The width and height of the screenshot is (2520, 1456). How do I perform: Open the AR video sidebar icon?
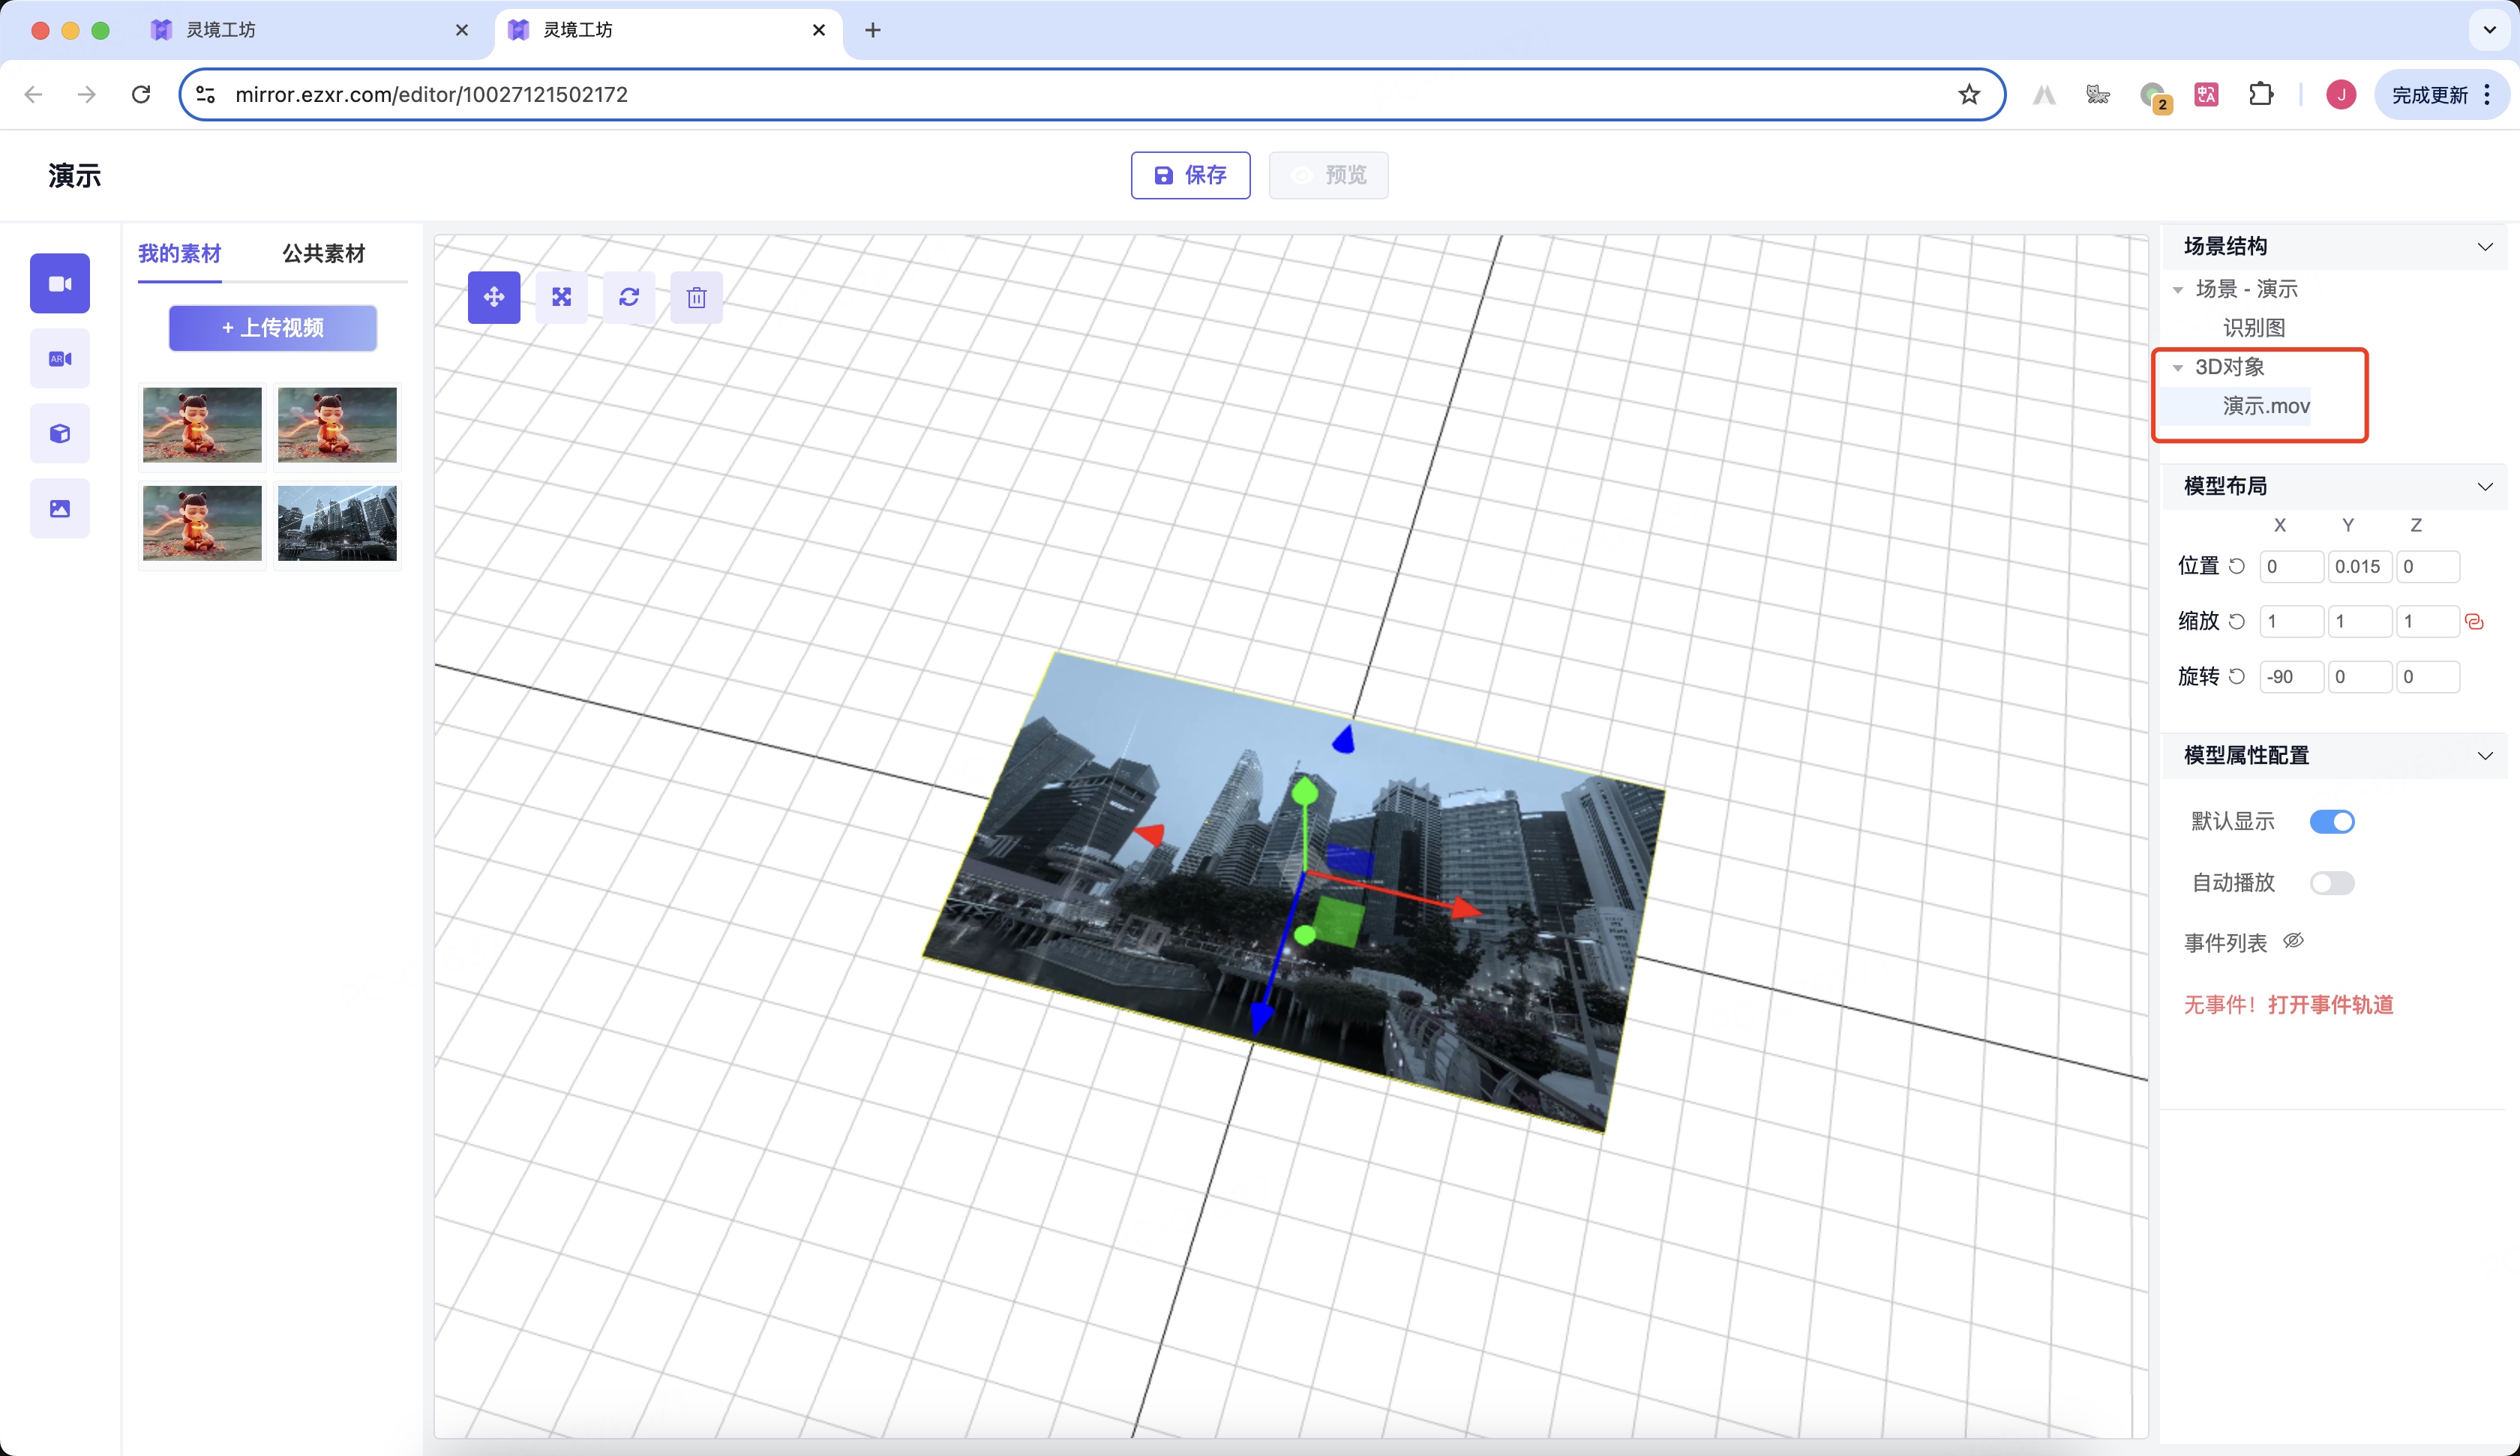click(60, 358)
